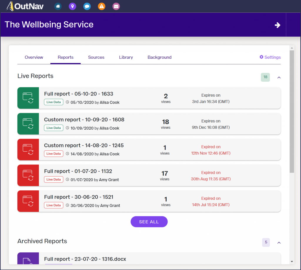Image resolution: width=301 pixels, height=270 pixels.
Task: Open the chat bubble icon
Action: [x=87, y=6]
